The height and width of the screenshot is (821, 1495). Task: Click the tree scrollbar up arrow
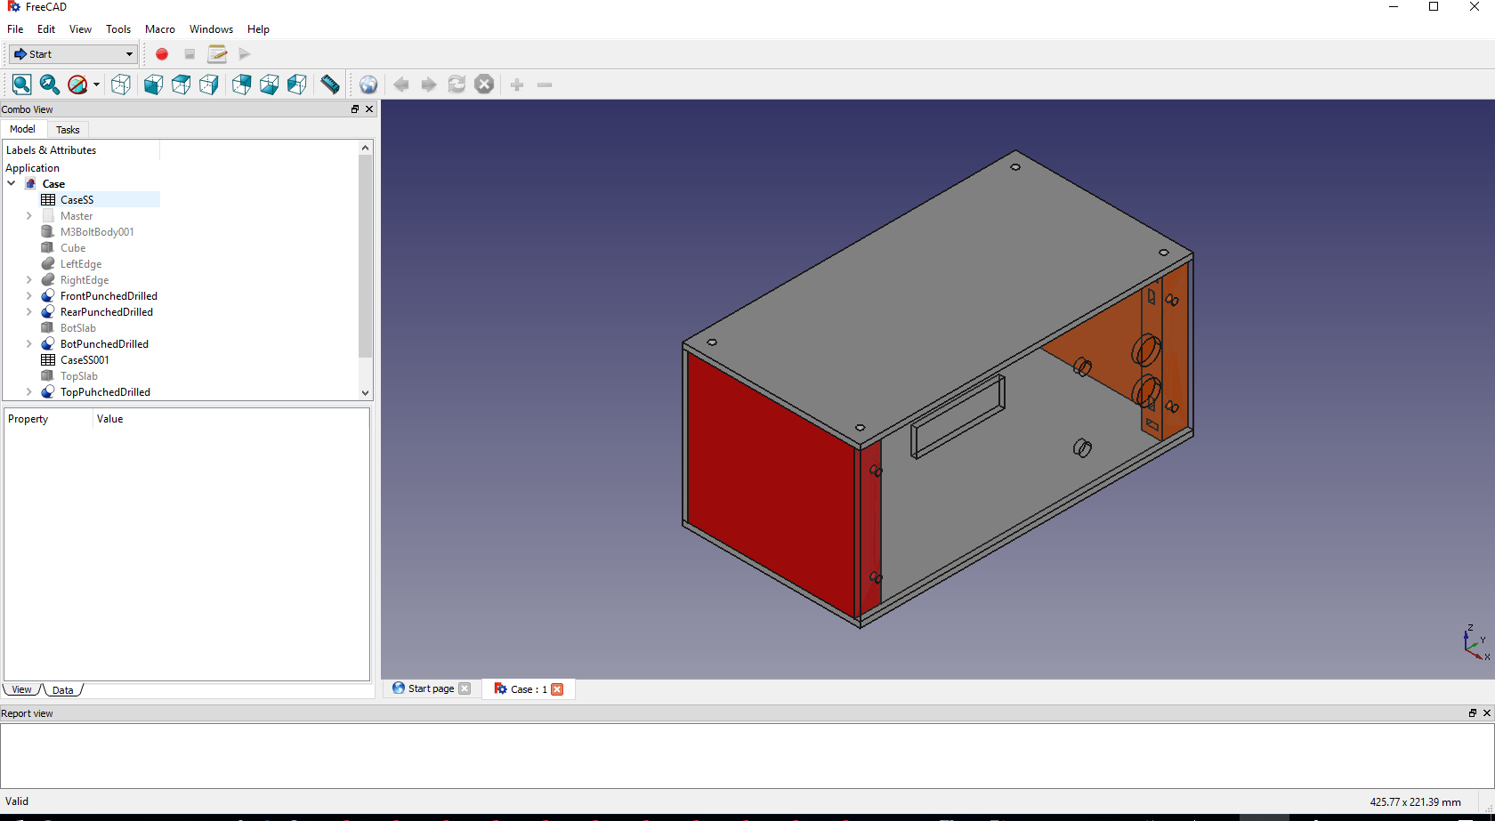[x=365, y=148]
